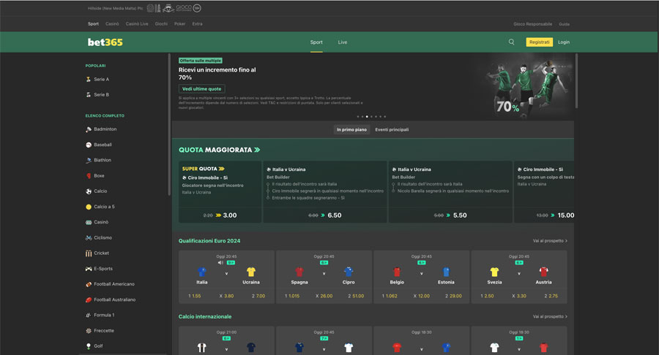The image size is (659, 355).
Task: Open the Guida link
Action: point(564,24)
